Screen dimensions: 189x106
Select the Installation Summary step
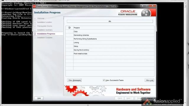(x=45, y=30)
